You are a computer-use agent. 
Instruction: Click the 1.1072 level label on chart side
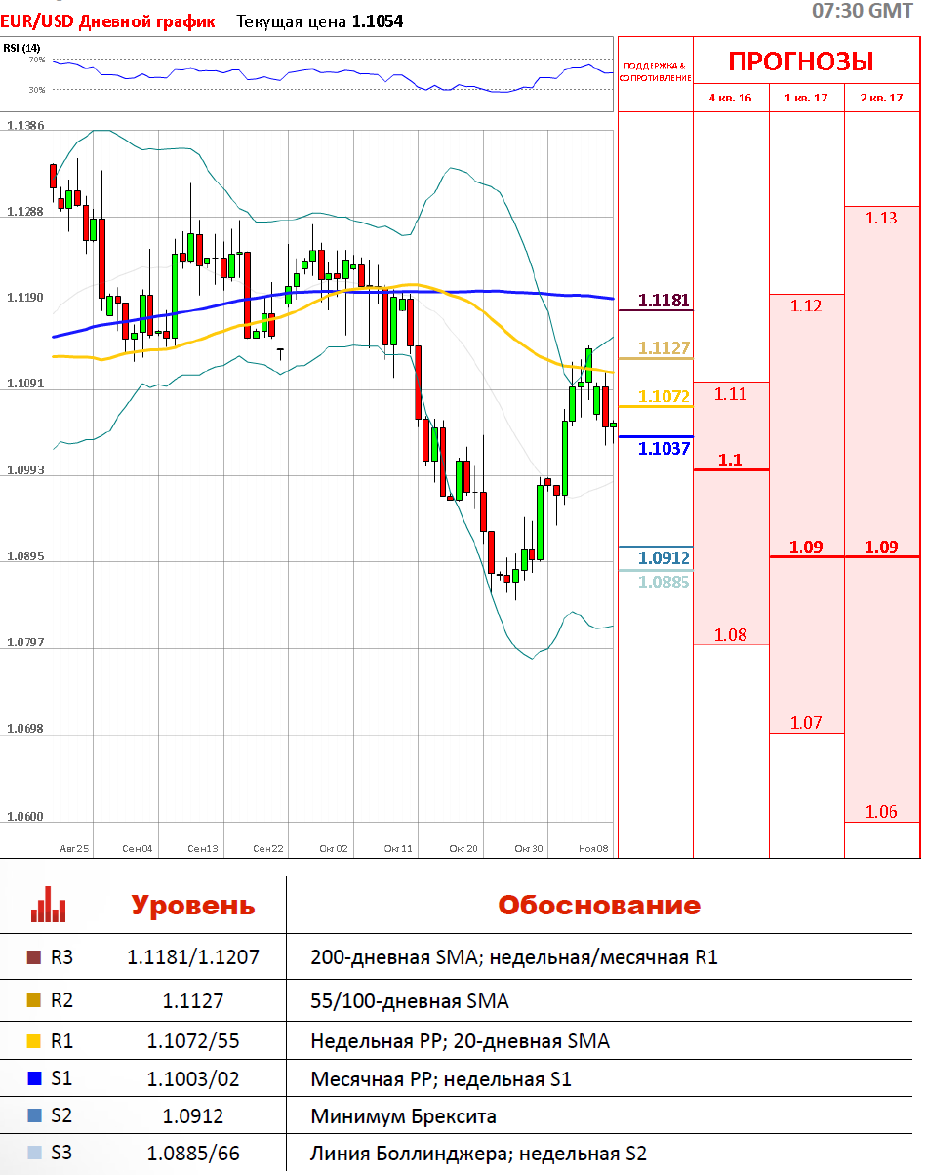(664, 396)
